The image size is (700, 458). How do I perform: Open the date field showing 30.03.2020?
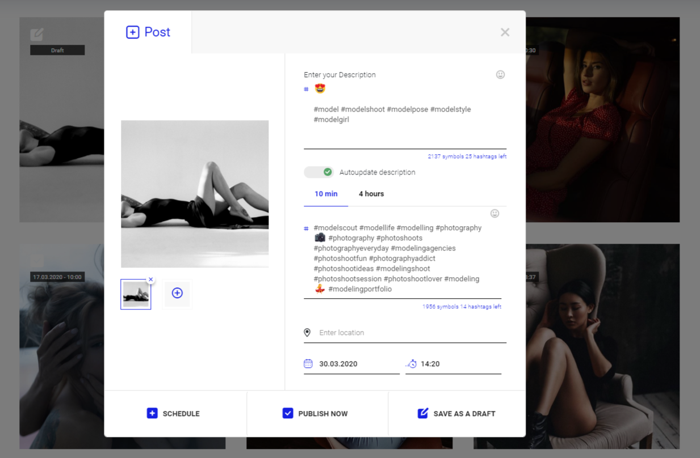(x=351, y=364)
